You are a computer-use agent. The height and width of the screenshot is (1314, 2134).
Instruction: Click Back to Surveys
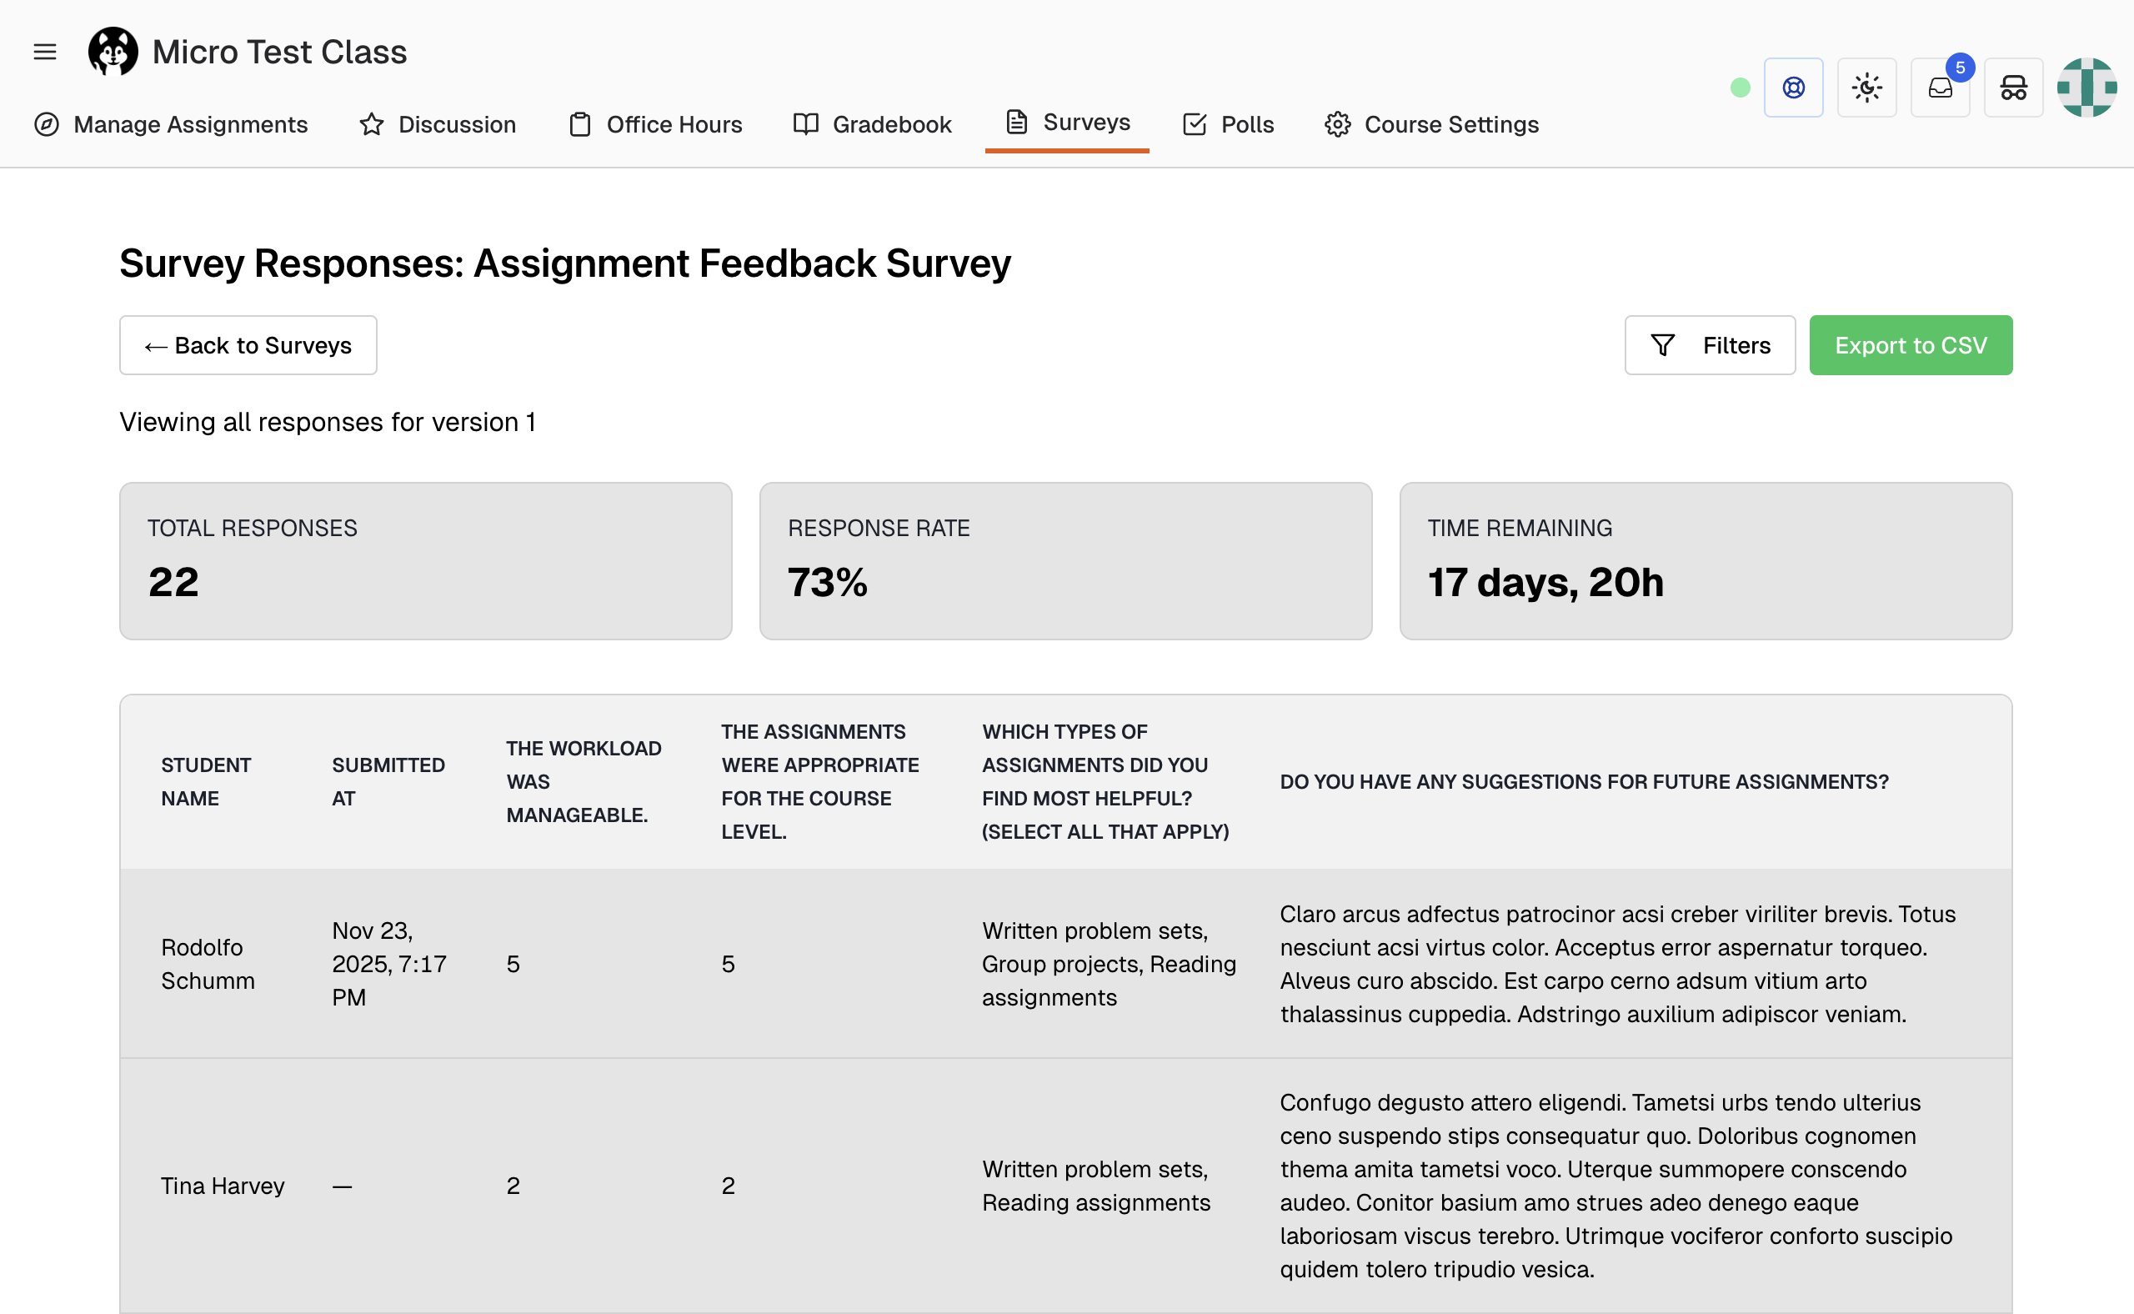(x=248, y=344)
